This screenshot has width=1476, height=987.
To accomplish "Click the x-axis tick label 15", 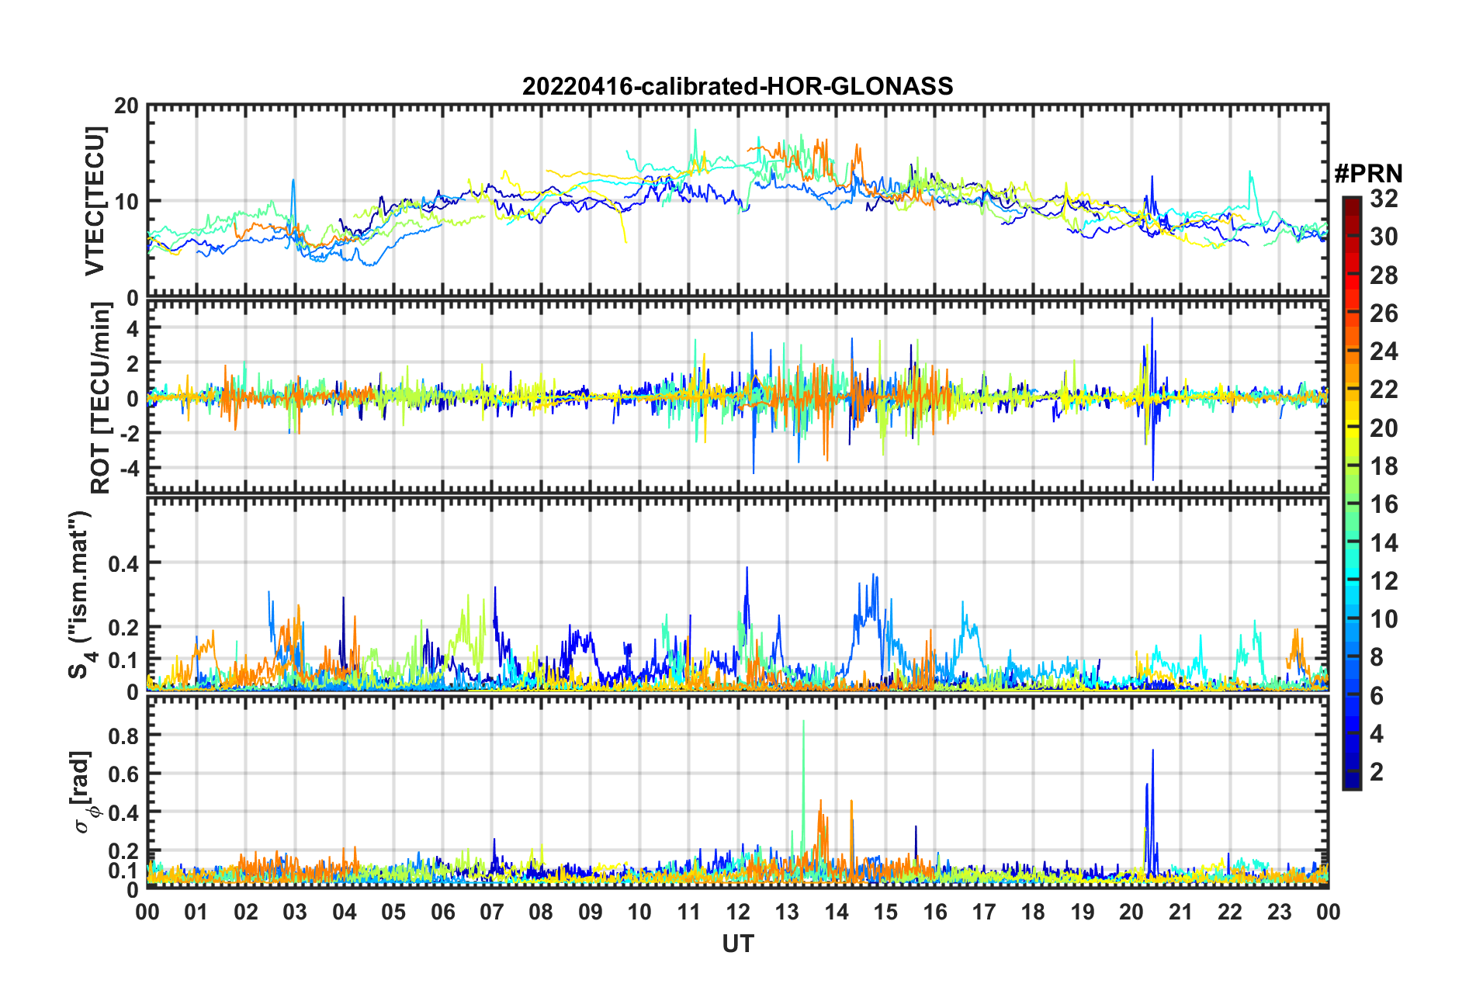I will tap(885, 912).
